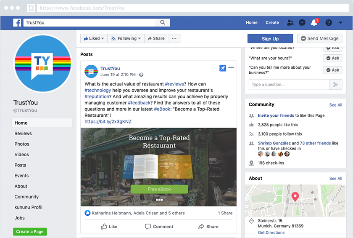Click Create in the top navigation
Screen dimensions: 353x238
pos(272,23)
